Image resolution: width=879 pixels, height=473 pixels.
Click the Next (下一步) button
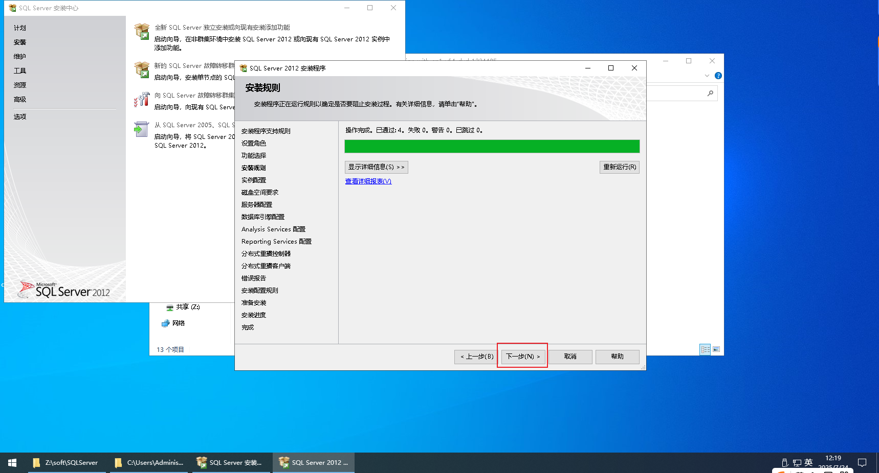pyautogui.click(x=523, y=357)
